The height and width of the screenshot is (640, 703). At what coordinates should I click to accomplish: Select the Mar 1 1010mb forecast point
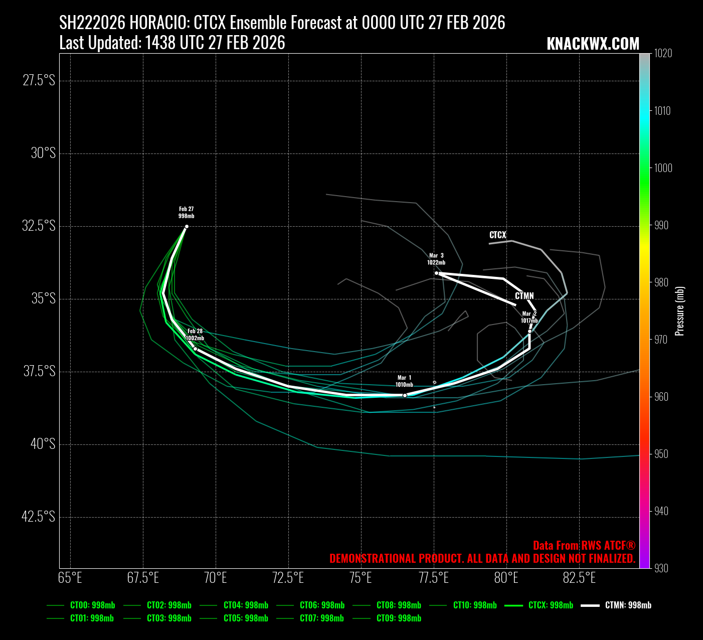(405, 395)
